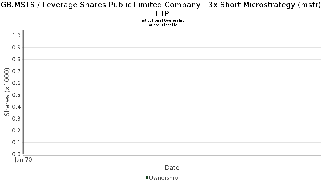Select the Shares (x1000) y-axis title

[x=7, y=92]
